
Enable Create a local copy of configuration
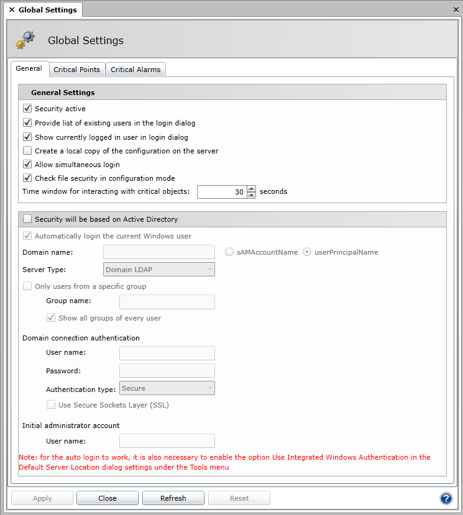27,151
